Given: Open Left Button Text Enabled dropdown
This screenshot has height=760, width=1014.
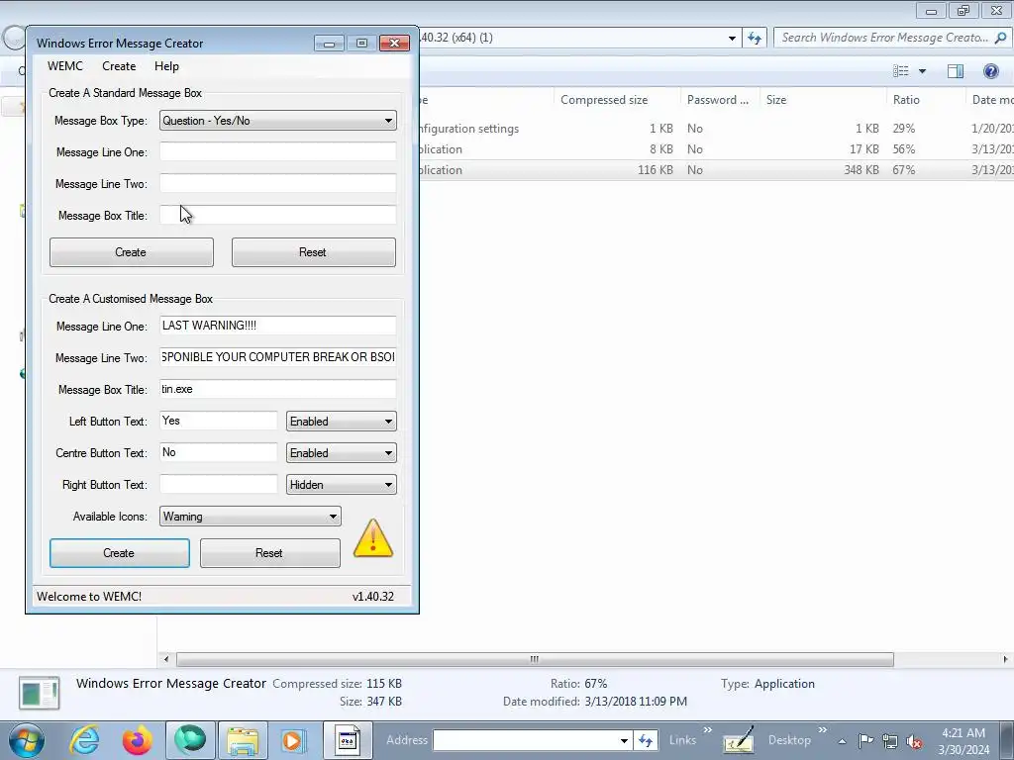Looking at the screenshot, I should tap(342, 422).
